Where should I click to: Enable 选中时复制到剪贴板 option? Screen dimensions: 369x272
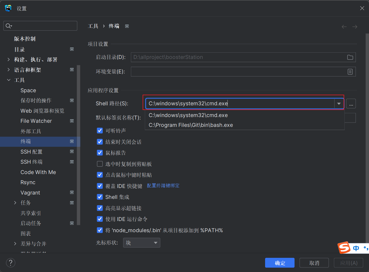click(100, 164)
